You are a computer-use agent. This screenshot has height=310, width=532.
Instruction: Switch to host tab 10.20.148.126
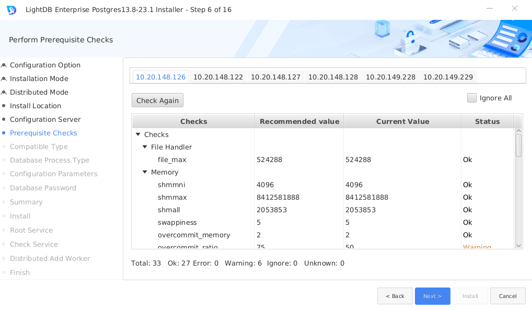pos(161,77)
